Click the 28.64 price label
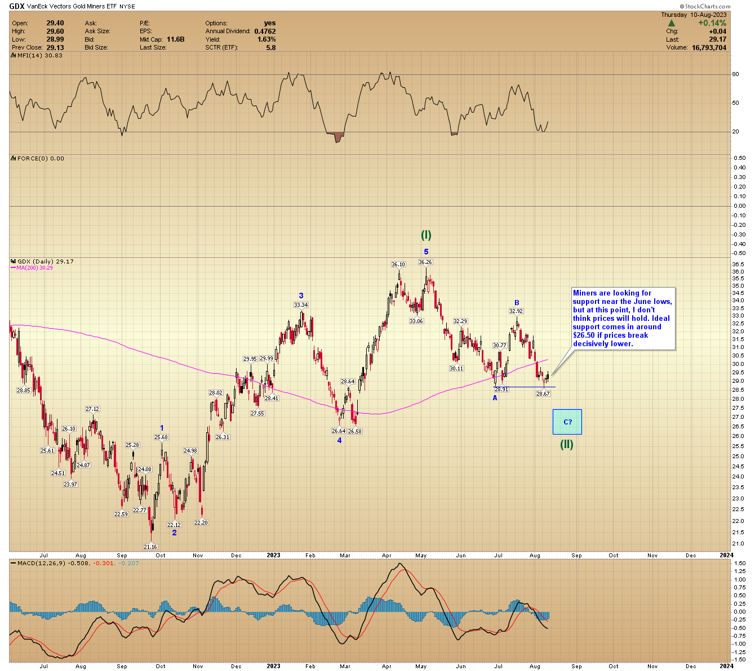 348,382
